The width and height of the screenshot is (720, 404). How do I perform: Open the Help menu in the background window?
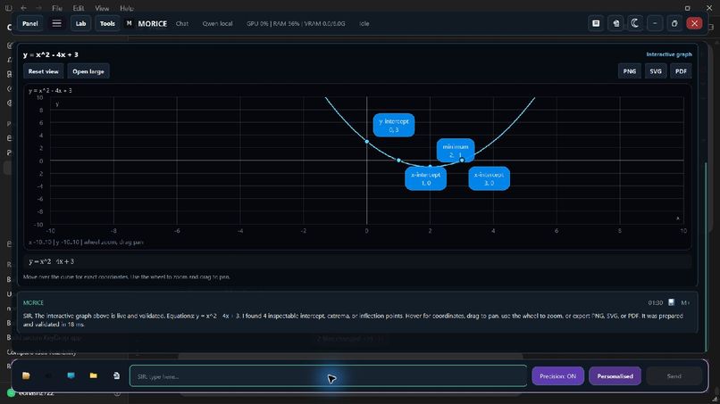127,8
